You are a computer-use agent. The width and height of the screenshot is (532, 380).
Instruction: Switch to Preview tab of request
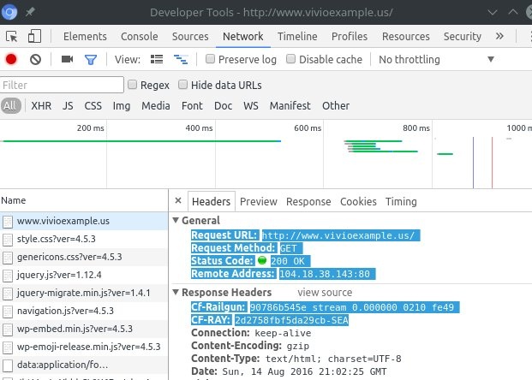coord(259,202)
